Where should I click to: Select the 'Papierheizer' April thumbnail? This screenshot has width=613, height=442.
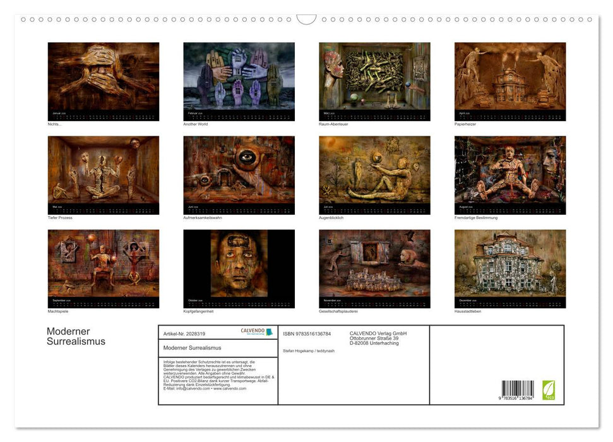[x=510, y=78]
